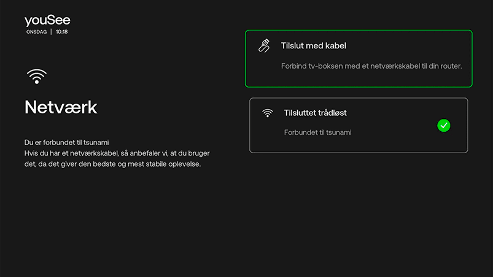The image size is (493, 277).
Task: Click the 10:18 clock display
Action: [x=61, y=32]
